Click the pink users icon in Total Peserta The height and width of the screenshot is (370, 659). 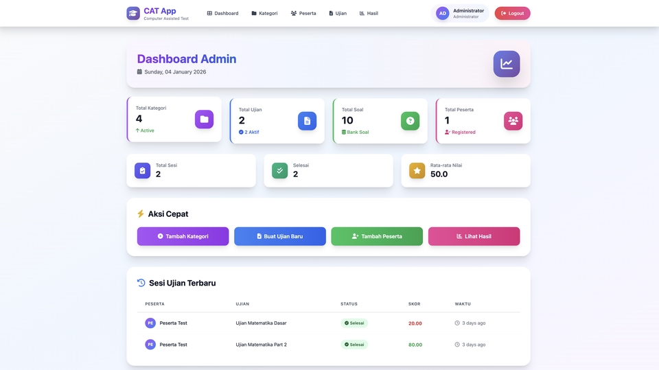pyautogui.click(x=513, y=121)
